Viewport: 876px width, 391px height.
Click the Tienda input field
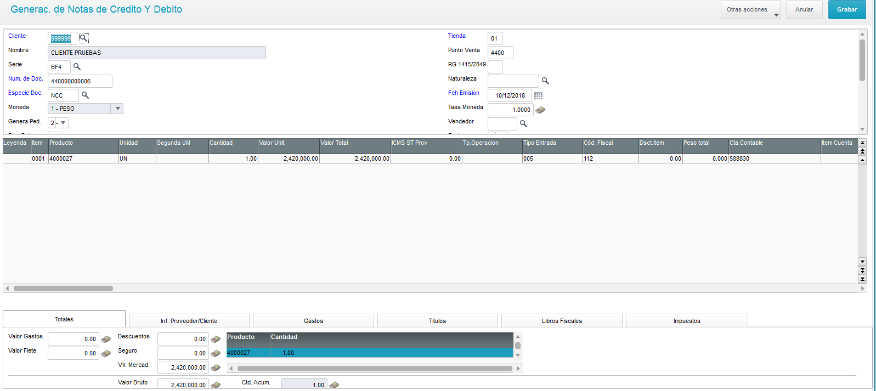coord(495,38)
